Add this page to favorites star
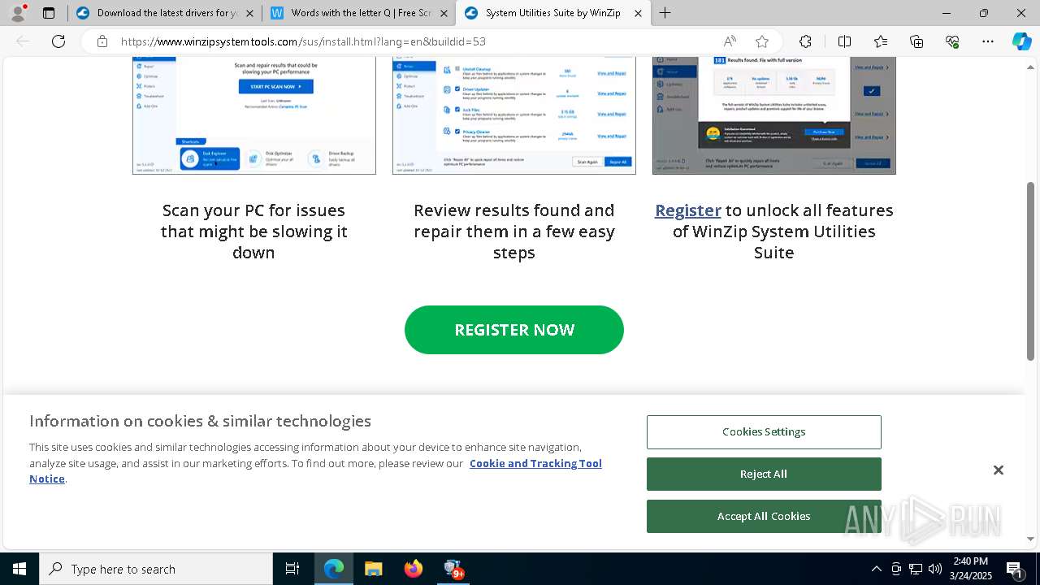This screenshot has height=585, width=1040. pyautogui.click(x=762, y=41)
